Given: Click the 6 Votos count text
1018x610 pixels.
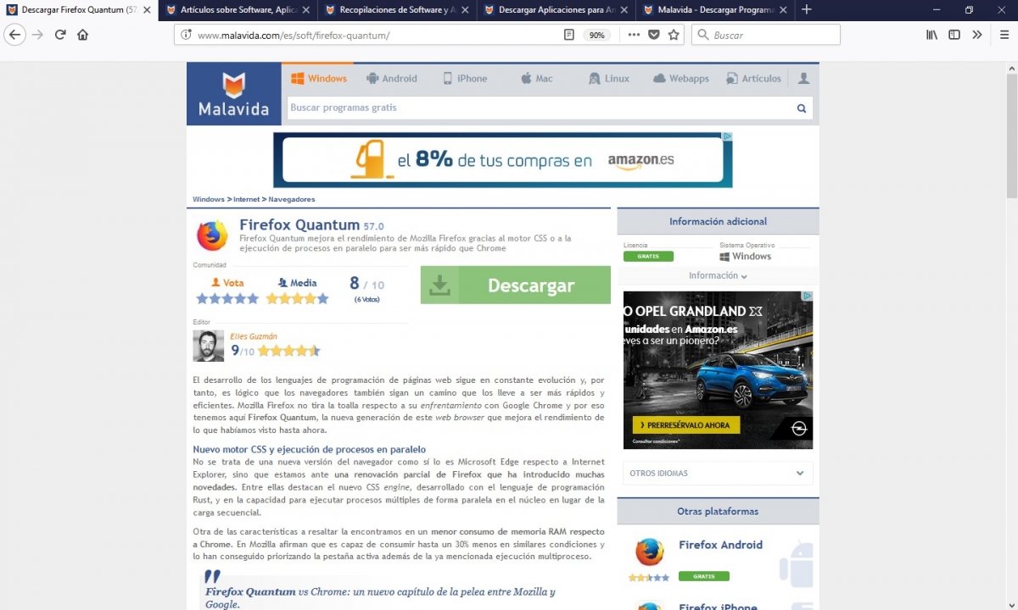Looking at the screenshot, I should point(366,299).
